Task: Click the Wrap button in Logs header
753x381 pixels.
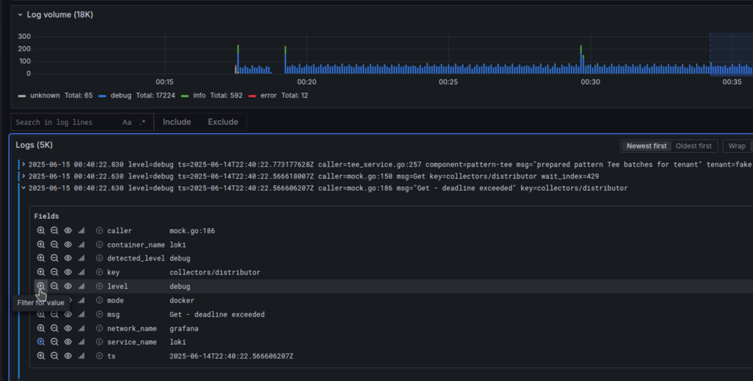Action: point(737,146)
